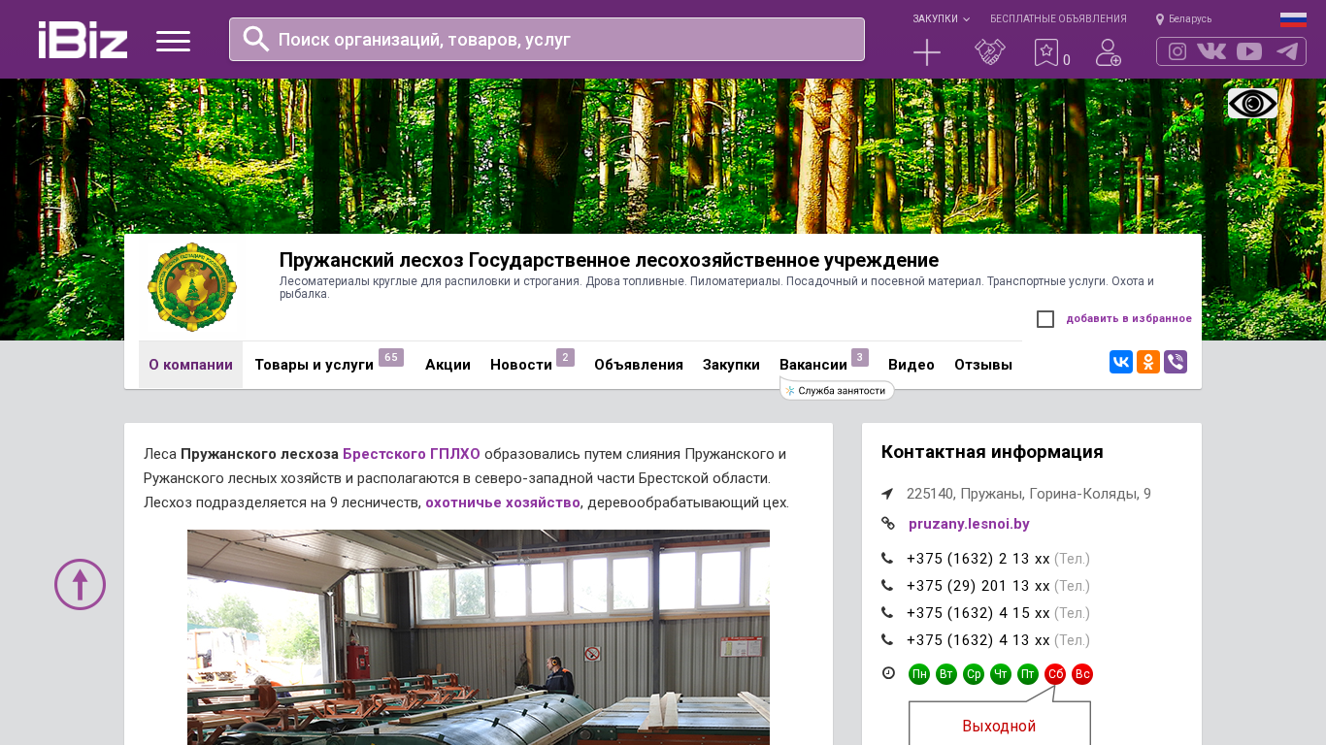Select the Пт weekday circle
The width and height of the screenshot is (1326, 745).
[1028, 674]
